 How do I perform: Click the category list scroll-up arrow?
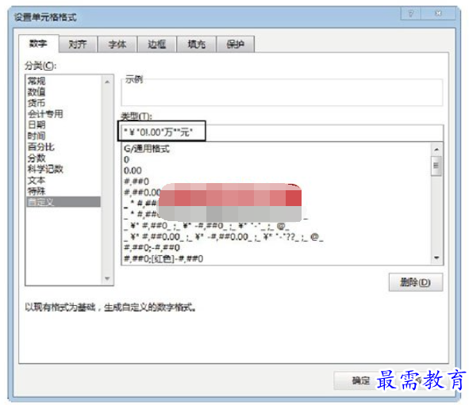point(107,82)
